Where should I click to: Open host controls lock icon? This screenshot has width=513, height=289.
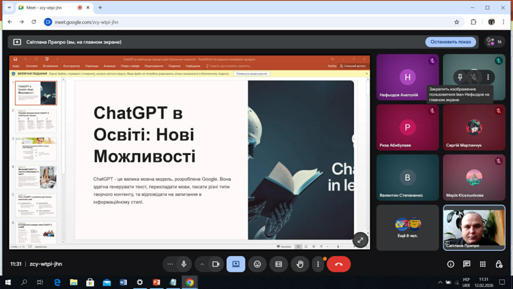click(x=498, y=264)
